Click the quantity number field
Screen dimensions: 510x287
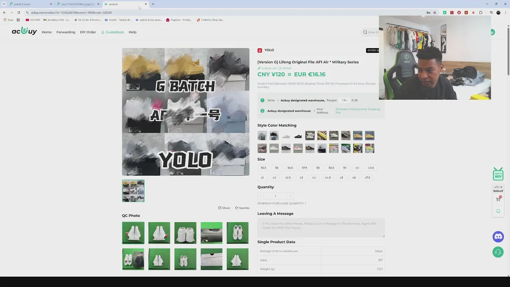tap(275, 196)
